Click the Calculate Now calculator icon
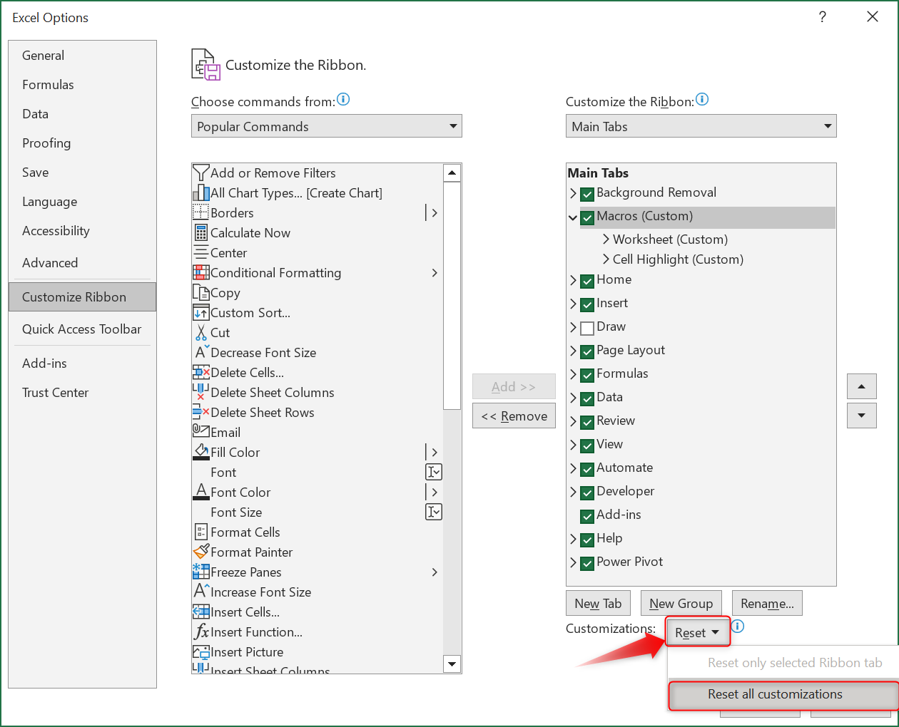 200,232
